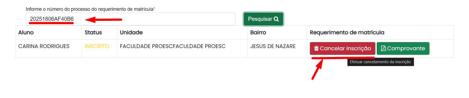Image resolution: width=469 pixels, height=98 pixels.
Task: Select the Unidade column header
Action: tap(131, 32)
